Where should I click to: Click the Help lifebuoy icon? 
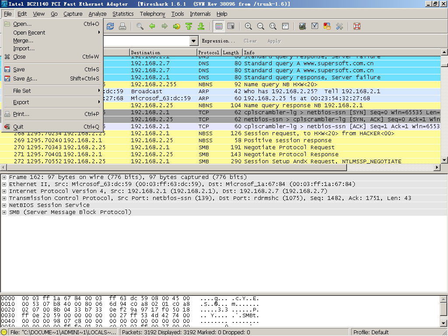pyautogui.click(x=357, y=26)
